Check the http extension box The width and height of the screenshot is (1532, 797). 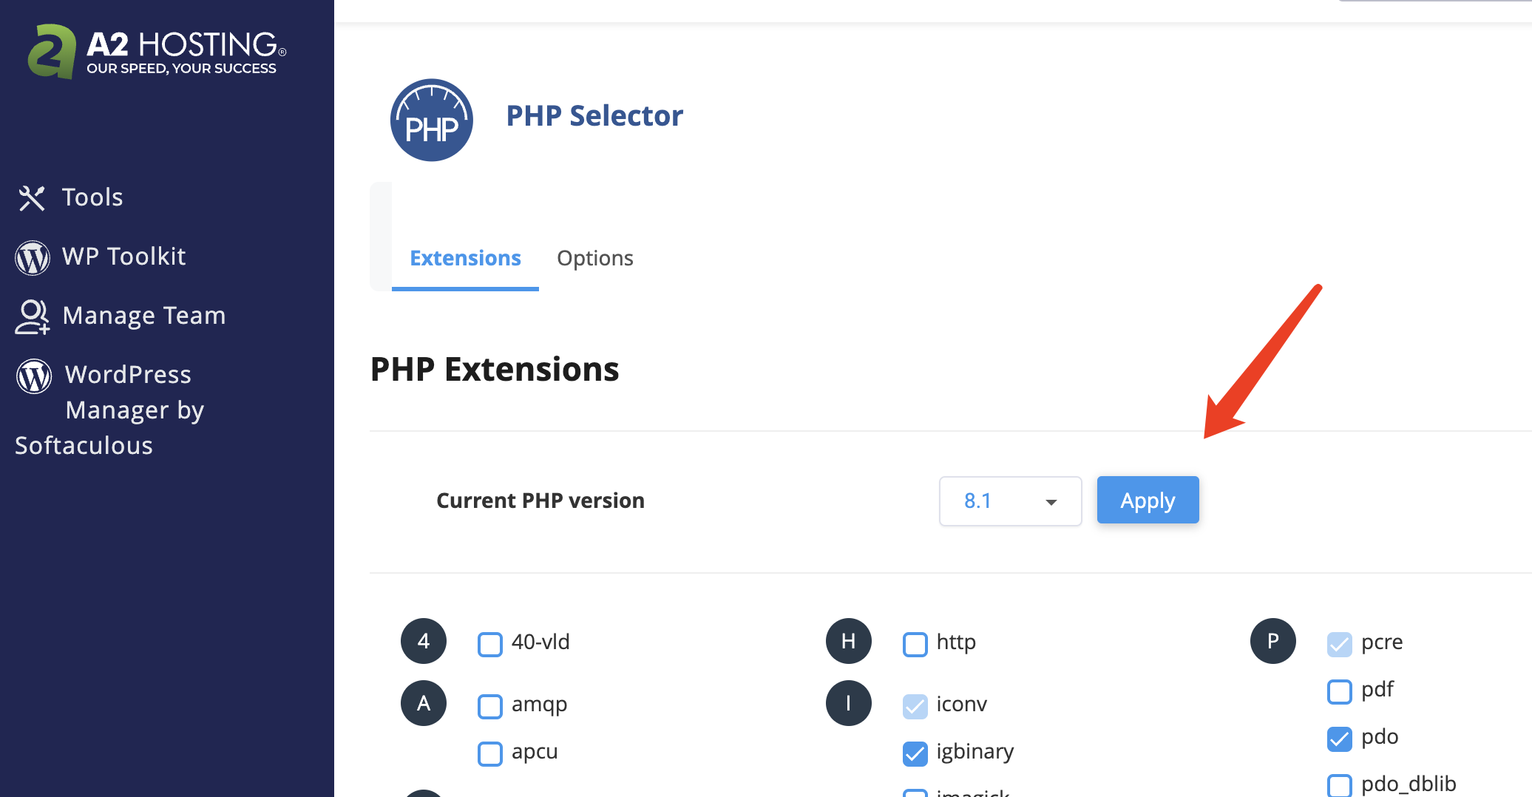point(915,644)
